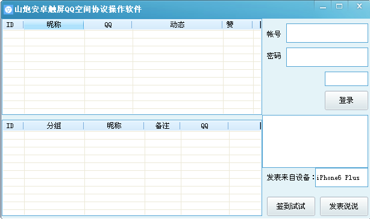Click the 分组 column header

tap(54, 126)
